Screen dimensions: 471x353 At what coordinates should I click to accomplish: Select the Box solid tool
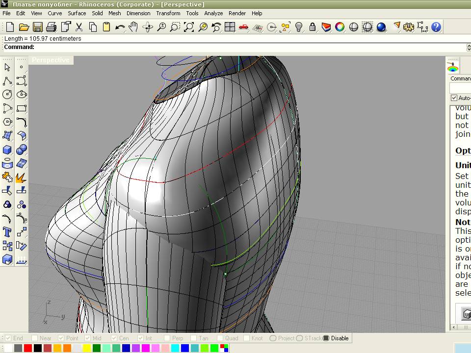7,150
